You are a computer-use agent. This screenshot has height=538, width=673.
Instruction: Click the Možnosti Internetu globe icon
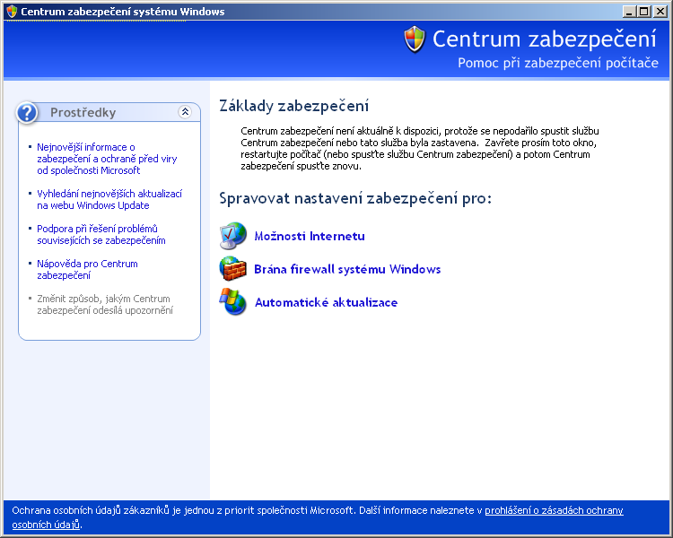[x=232, y=236]
